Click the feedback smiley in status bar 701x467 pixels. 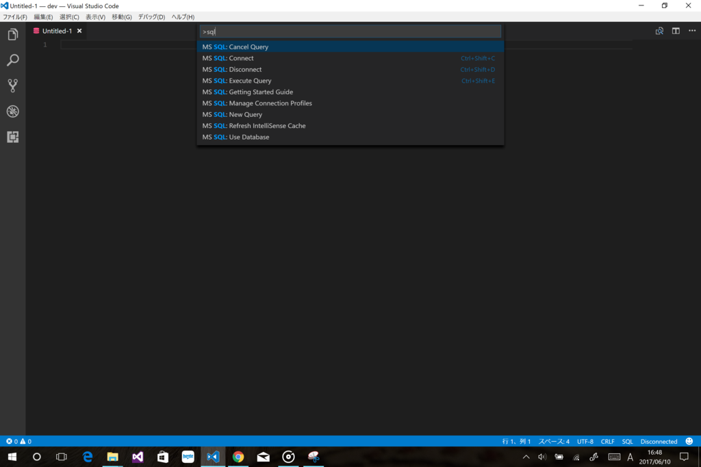[689, 441]
